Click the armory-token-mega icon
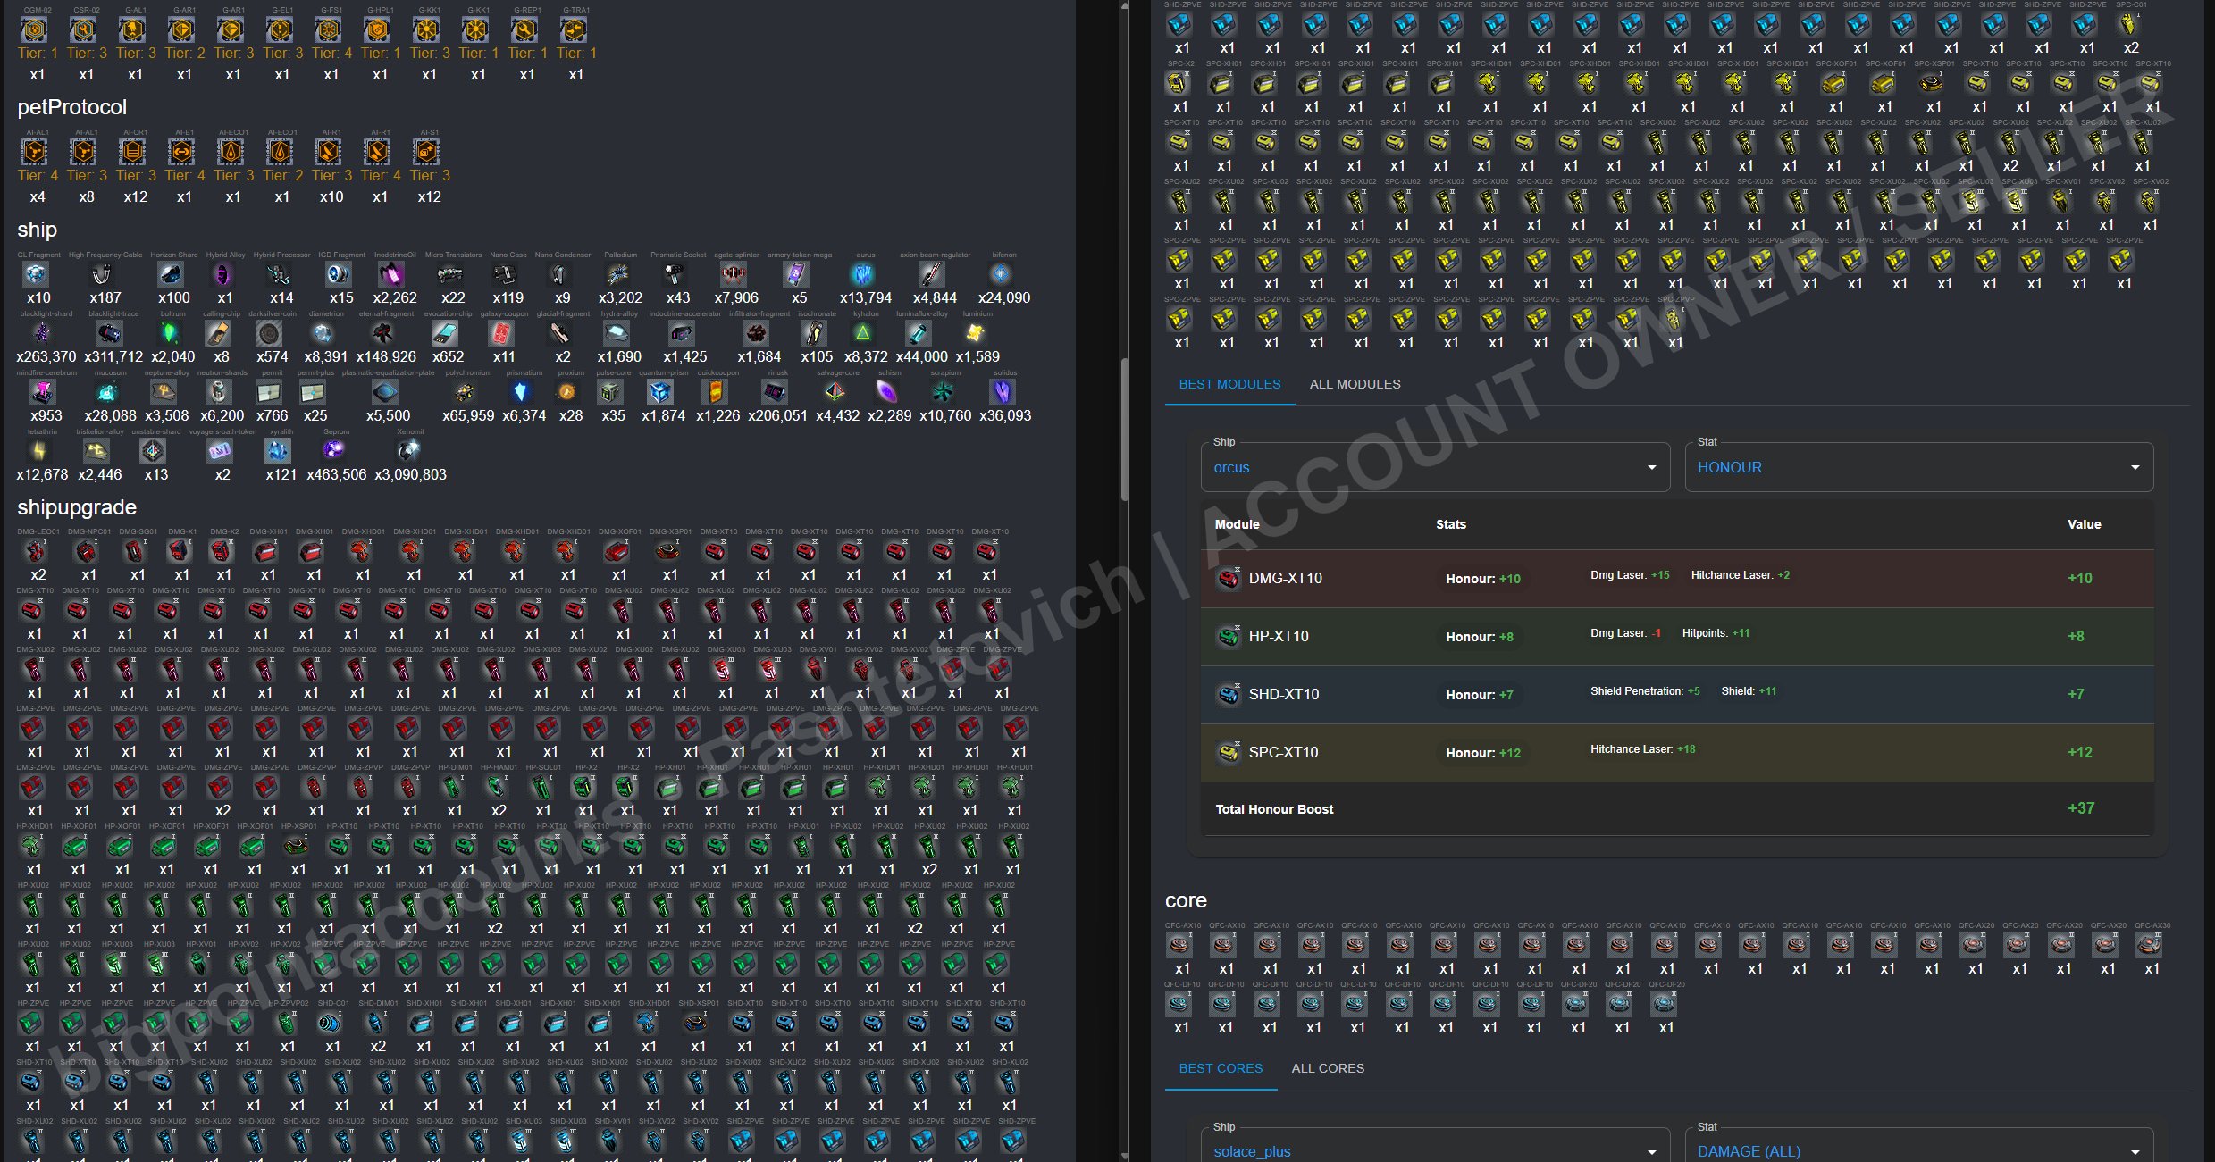 [x=797, y=274]
